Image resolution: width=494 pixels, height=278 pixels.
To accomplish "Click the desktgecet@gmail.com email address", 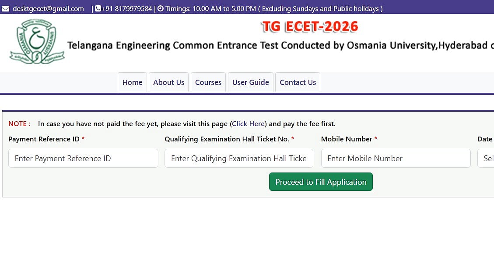I will tap(48, 9).
